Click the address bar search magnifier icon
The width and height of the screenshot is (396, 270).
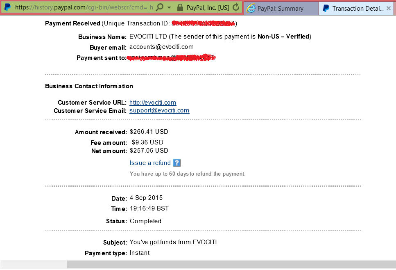point(160,7)
